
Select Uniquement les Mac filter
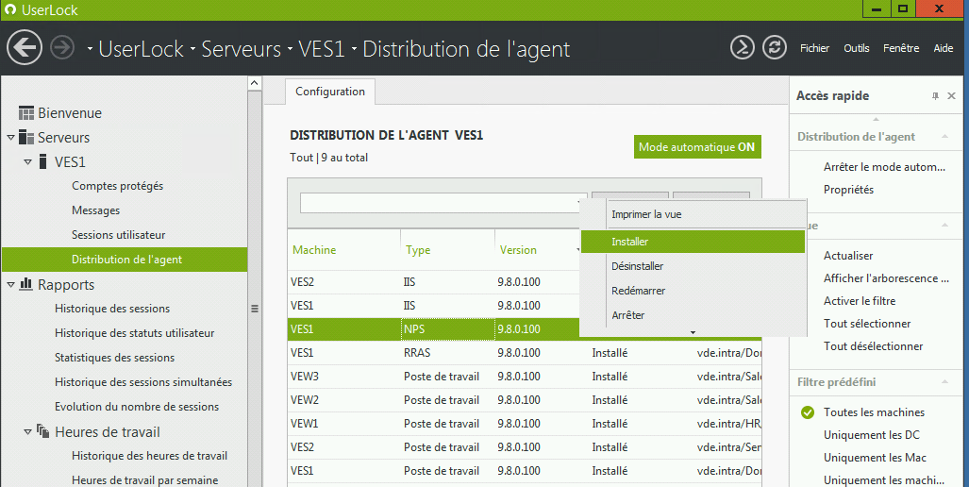coord(875,458)
